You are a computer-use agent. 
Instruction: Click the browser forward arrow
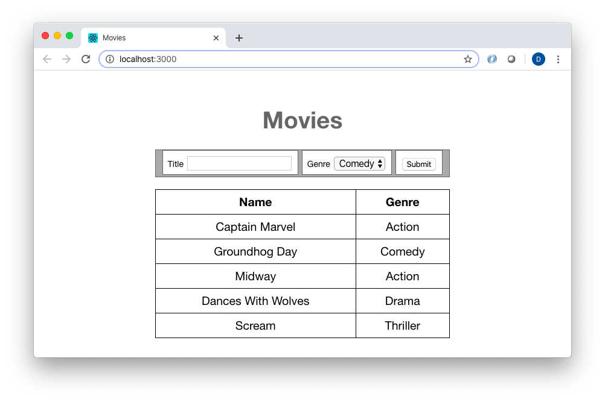66,59
